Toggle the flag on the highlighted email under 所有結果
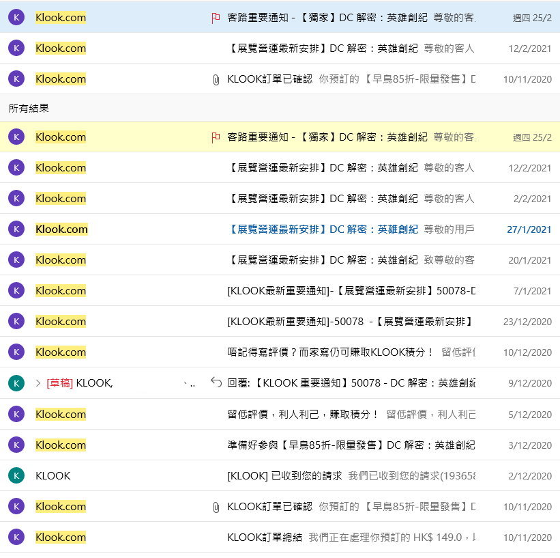Viewport: 560px width, 558px height. coord(216,137)
